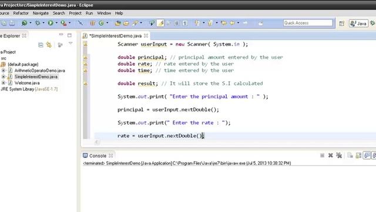This screenshot has height=212, width=376.
Task: Expand Welcome.java tree node
Action: click(x=4, y=83)
